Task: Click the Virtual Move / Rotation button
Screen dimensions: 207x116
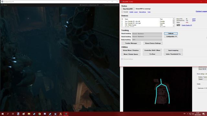Action: point(131,50)
